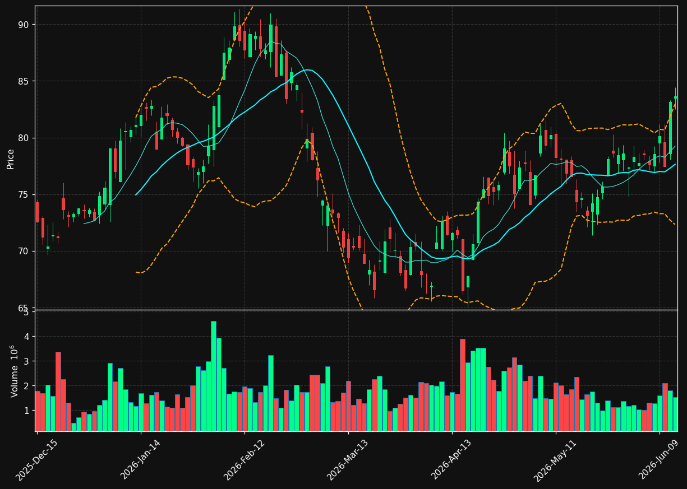687x489 pixels.
Task: Click the 2026-Jan-14 date label
Action: [x=141, y=460]
